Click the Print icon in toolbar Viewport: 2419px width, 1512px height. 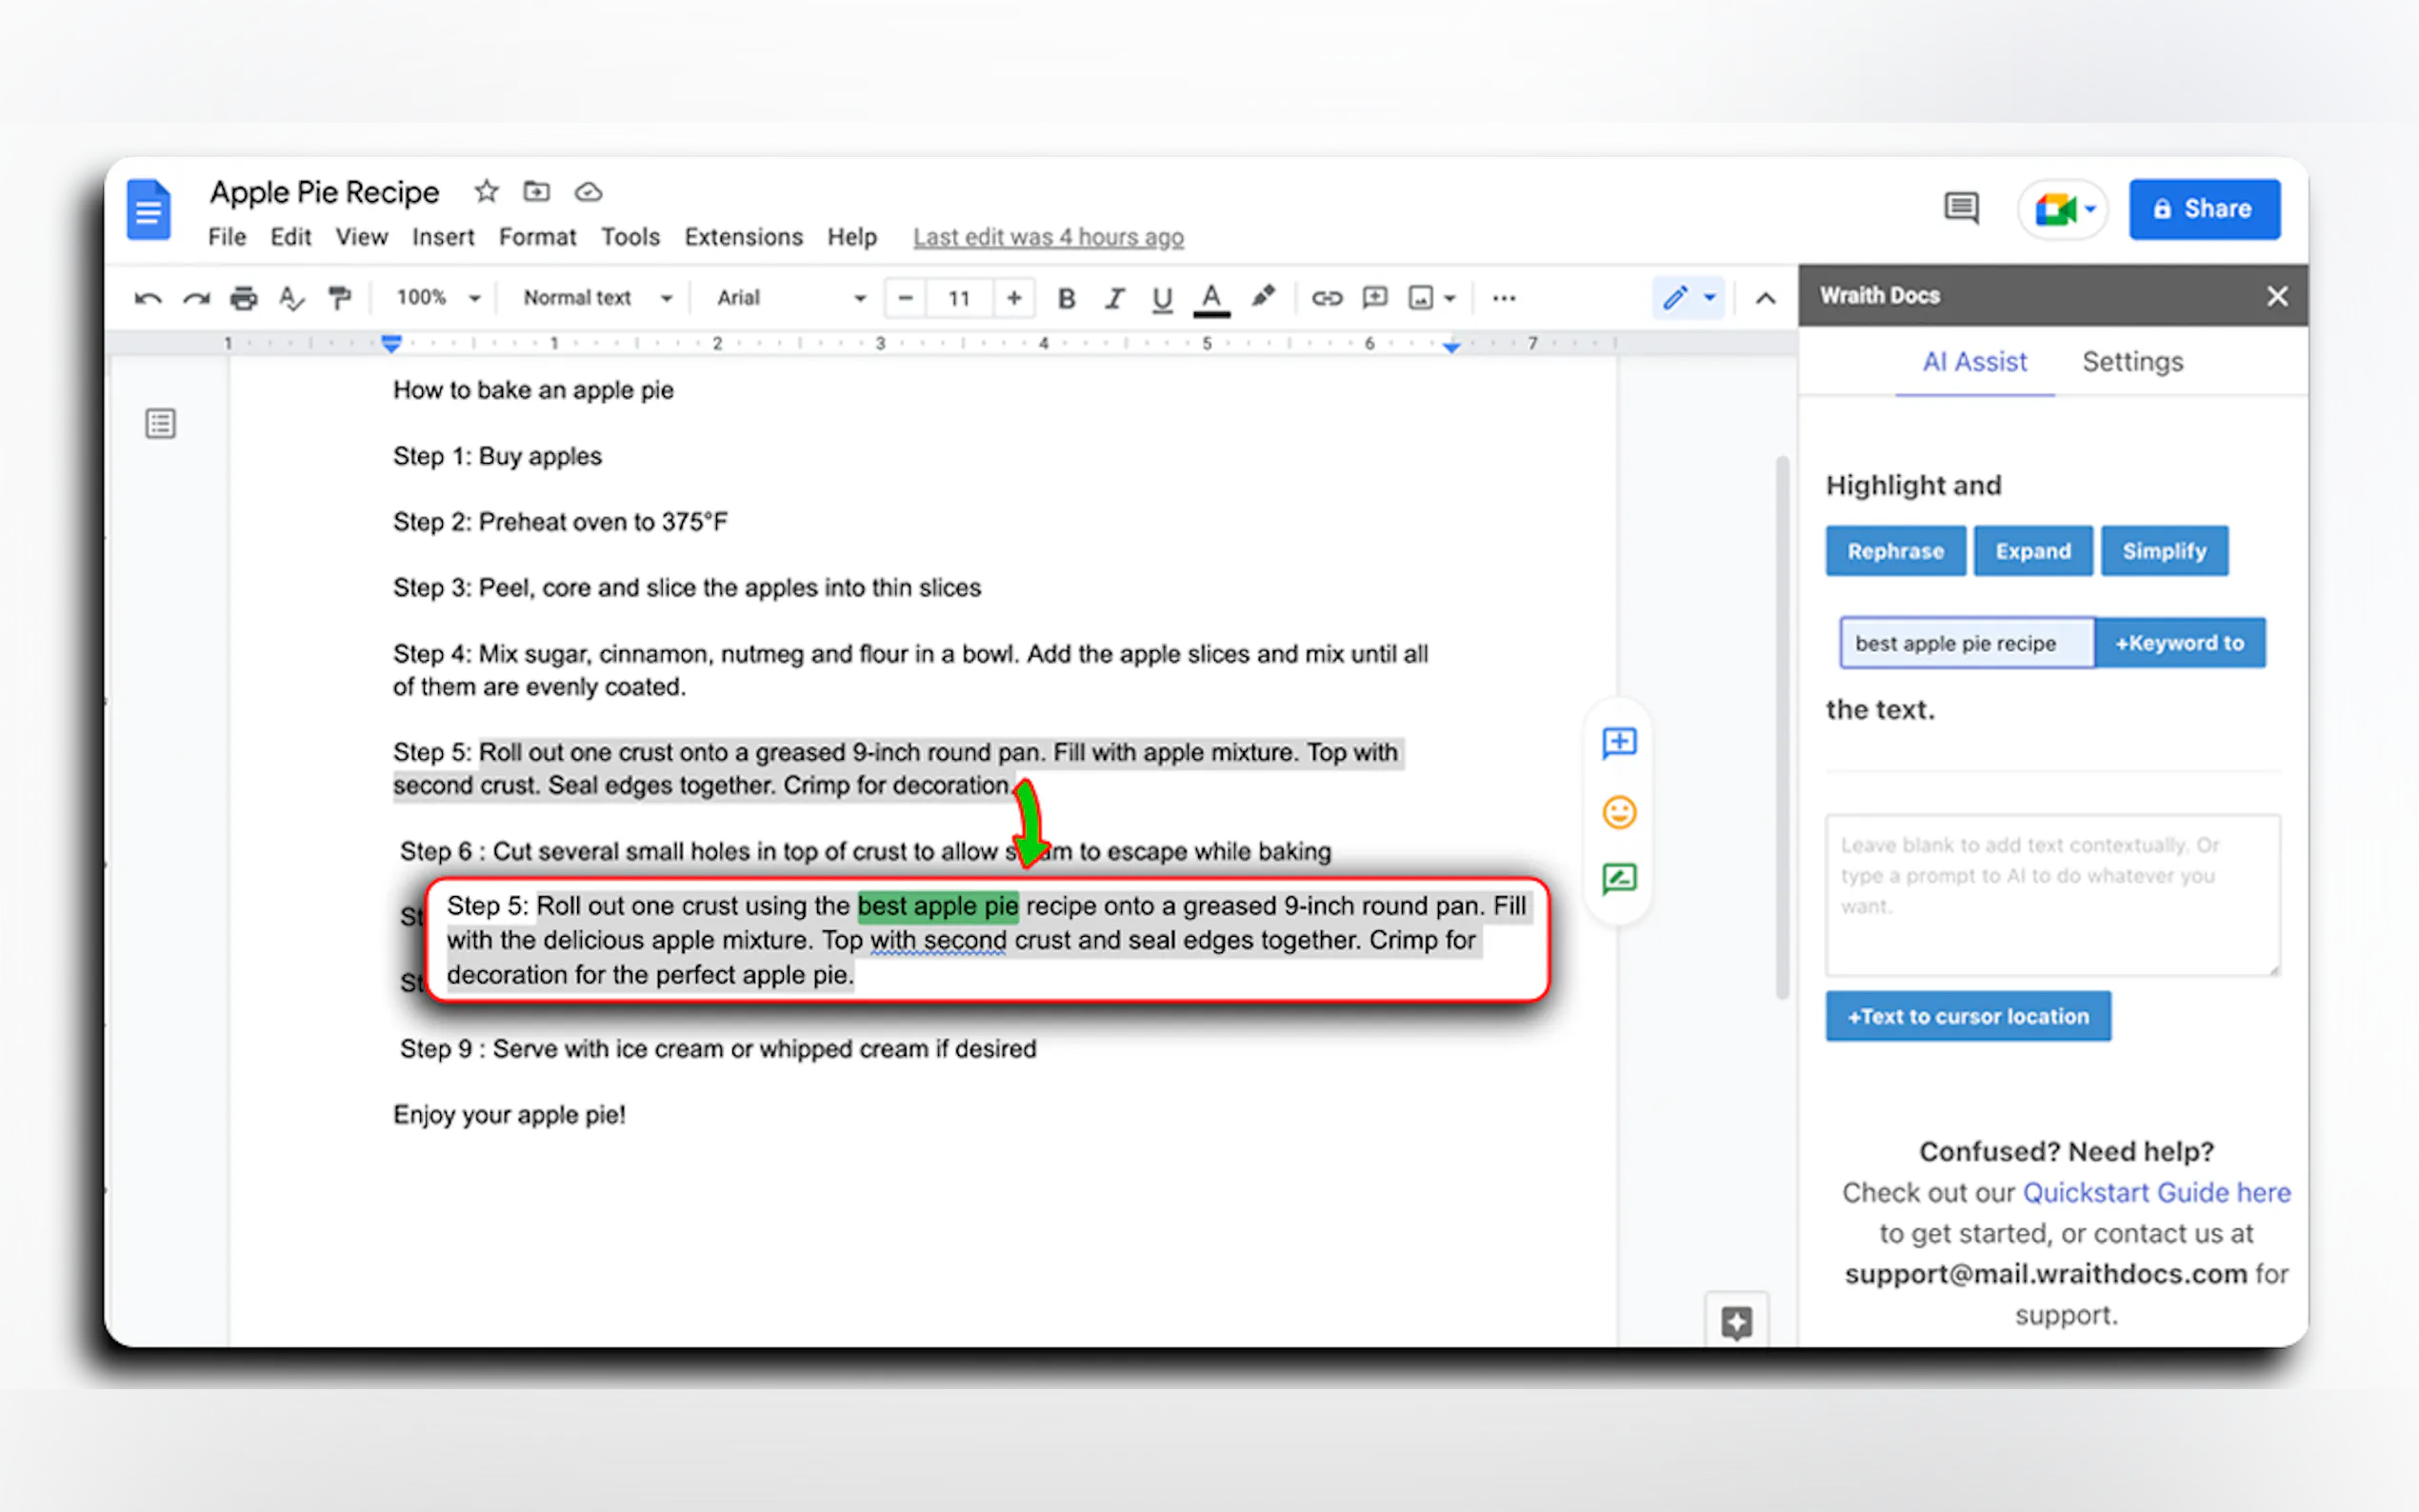click(243, 298)
